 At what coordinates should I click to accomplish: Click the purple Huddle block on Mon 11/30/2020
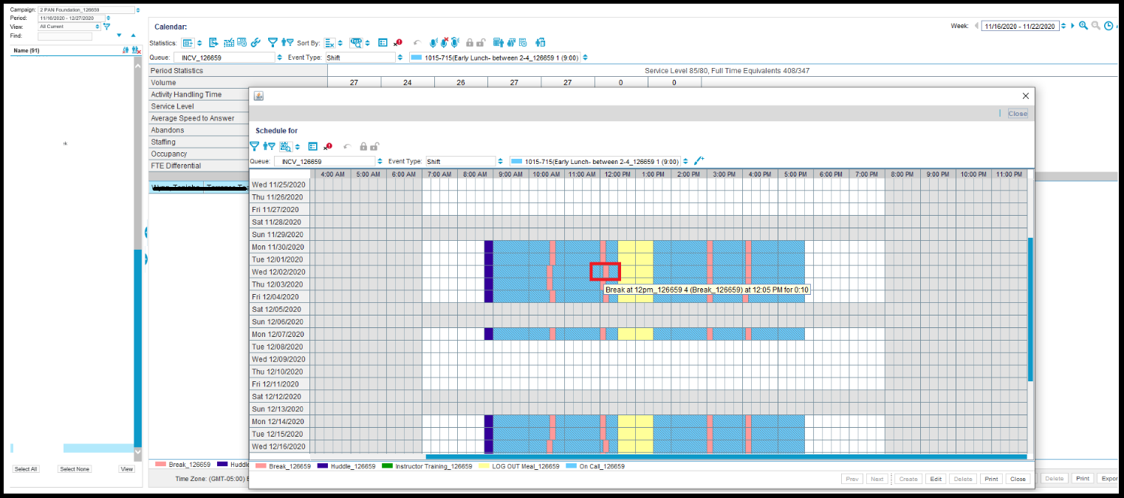[x=488, y=247]
